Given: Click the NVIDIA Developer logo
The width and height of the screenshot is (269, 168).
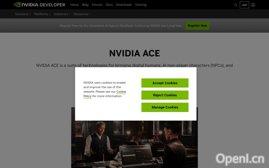Looking at the screenshot, I should click(x=39, y=5).
